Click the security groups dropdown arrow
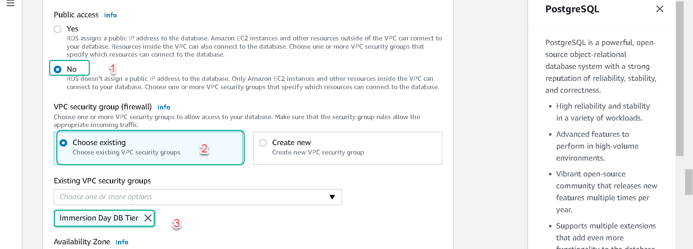This screenshot has height=249, width=693. (332, 197)
